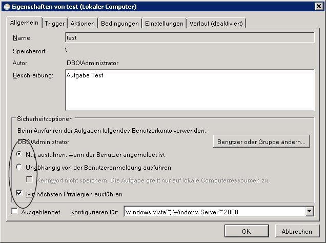Switch to the Allgemein tab
The height and width of the screenshot is (243, 326).
[24, 23]
